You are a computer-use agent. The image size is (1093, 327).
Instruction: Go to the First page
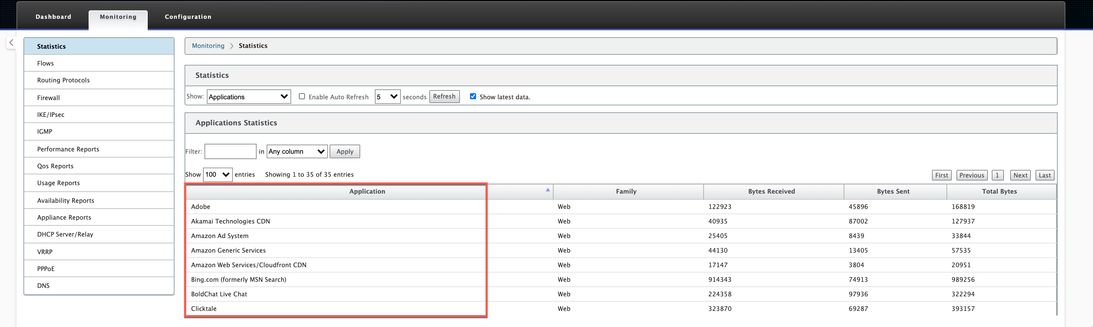pyautogui.click(x=941, y=175)
